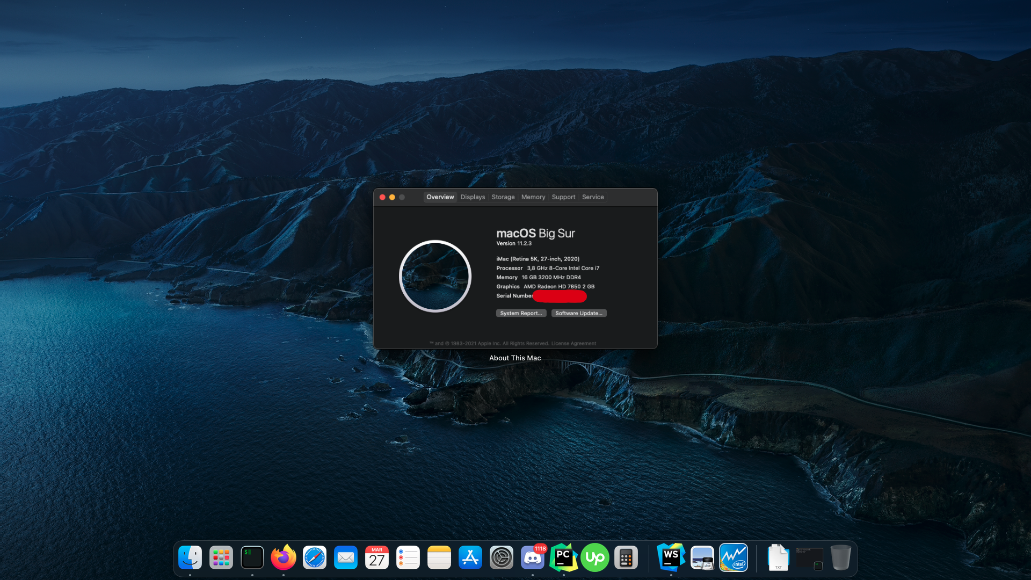The image size is (1031, 580).
Task: Switch to the Storage tab
Action: click(x=503, y=197)
